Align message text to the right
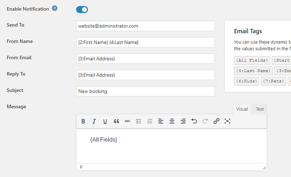The width and height of the screenshot is (291, 177). click(183, 121)
